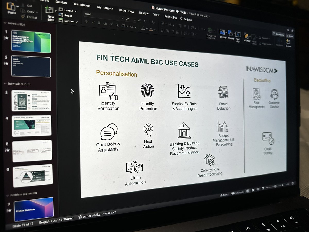Select slide 7 Problem Statement thumbnail
This screenshot has height=232, width=309.
tap(34, 210)
